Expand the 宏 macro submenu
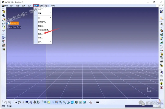Screen dimensions: 165x109 tap(39, 18)
